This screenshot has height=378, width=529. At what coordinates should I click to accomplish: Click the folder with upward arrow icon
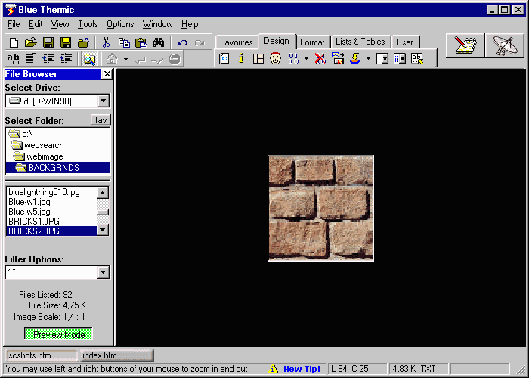[83, 42]
